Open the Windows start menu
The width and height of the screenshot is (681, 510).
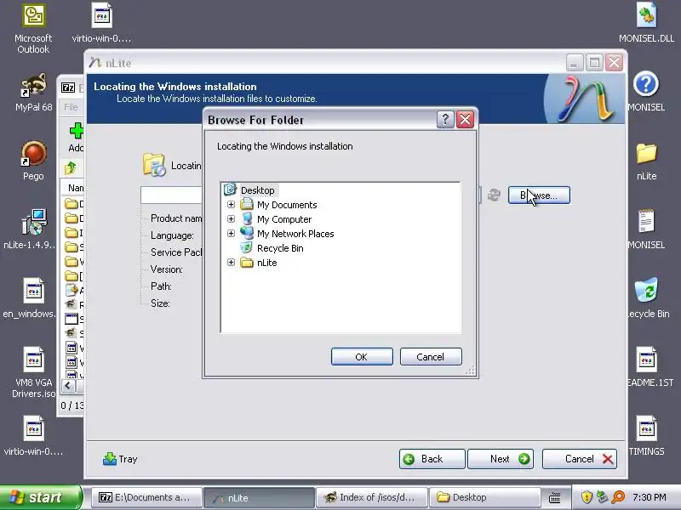point(40,497)
